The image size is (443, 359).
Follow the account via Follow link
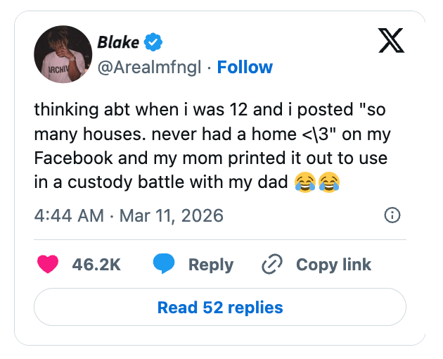click(x=245, y=68)
